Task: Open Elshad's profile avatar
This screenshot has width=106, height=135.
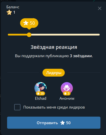Action: (x=40, y=88)
